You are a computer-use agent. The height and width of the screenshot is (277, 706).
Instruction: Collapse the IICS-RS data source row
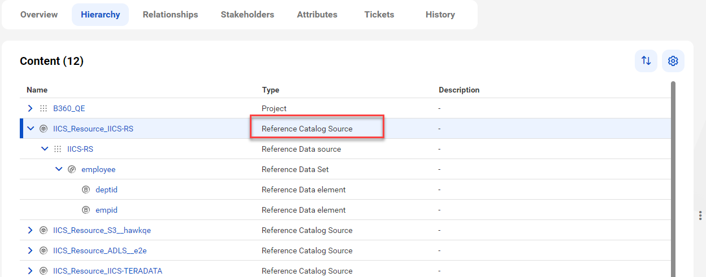point(45,149)
